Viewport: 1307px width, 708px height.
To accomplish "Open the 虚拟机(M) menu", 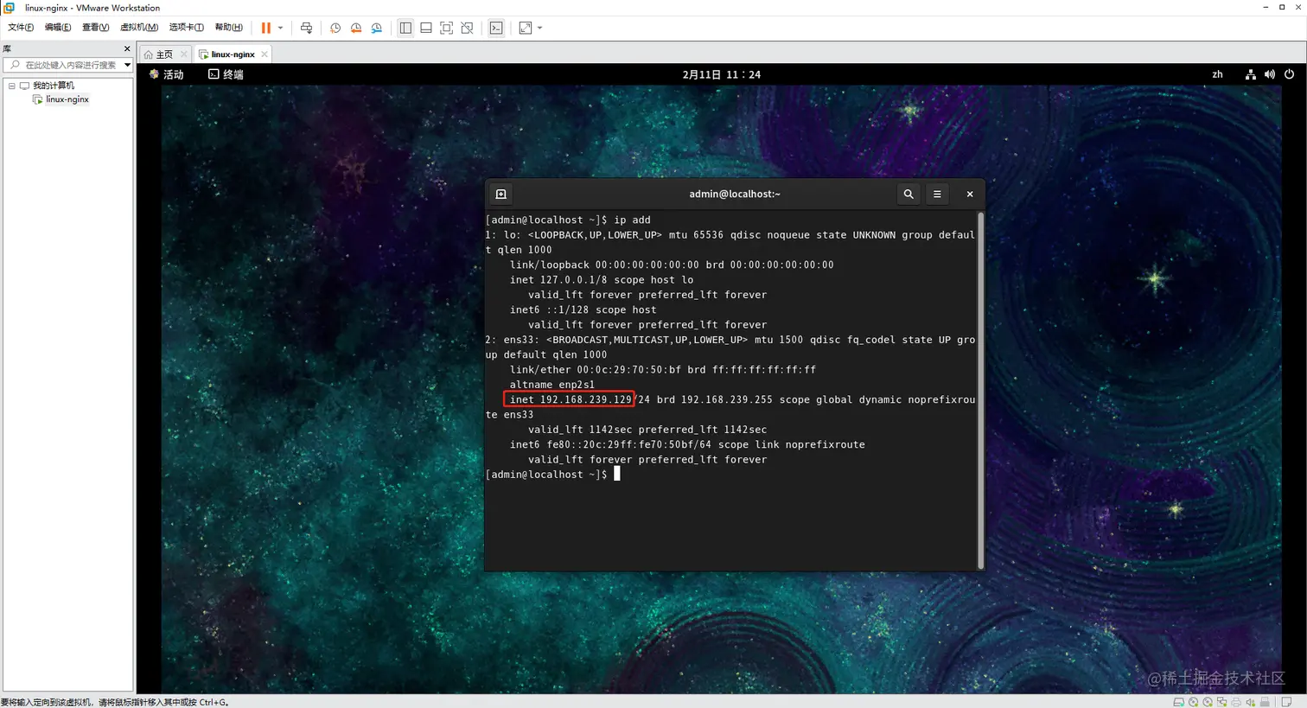I will click(138, 28).
